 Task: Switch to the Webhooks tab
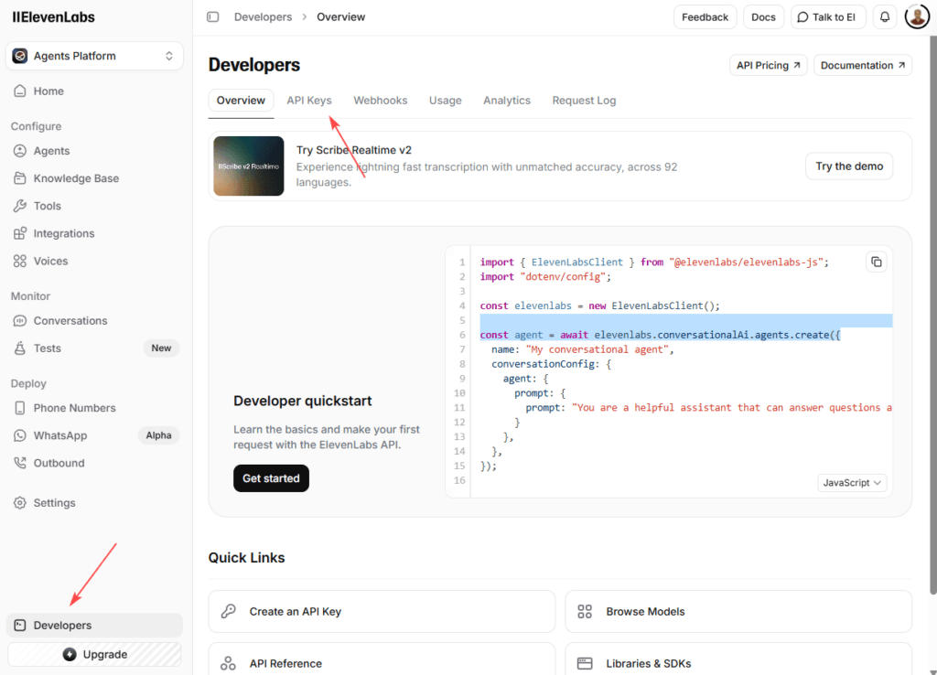tap(381, 101)
